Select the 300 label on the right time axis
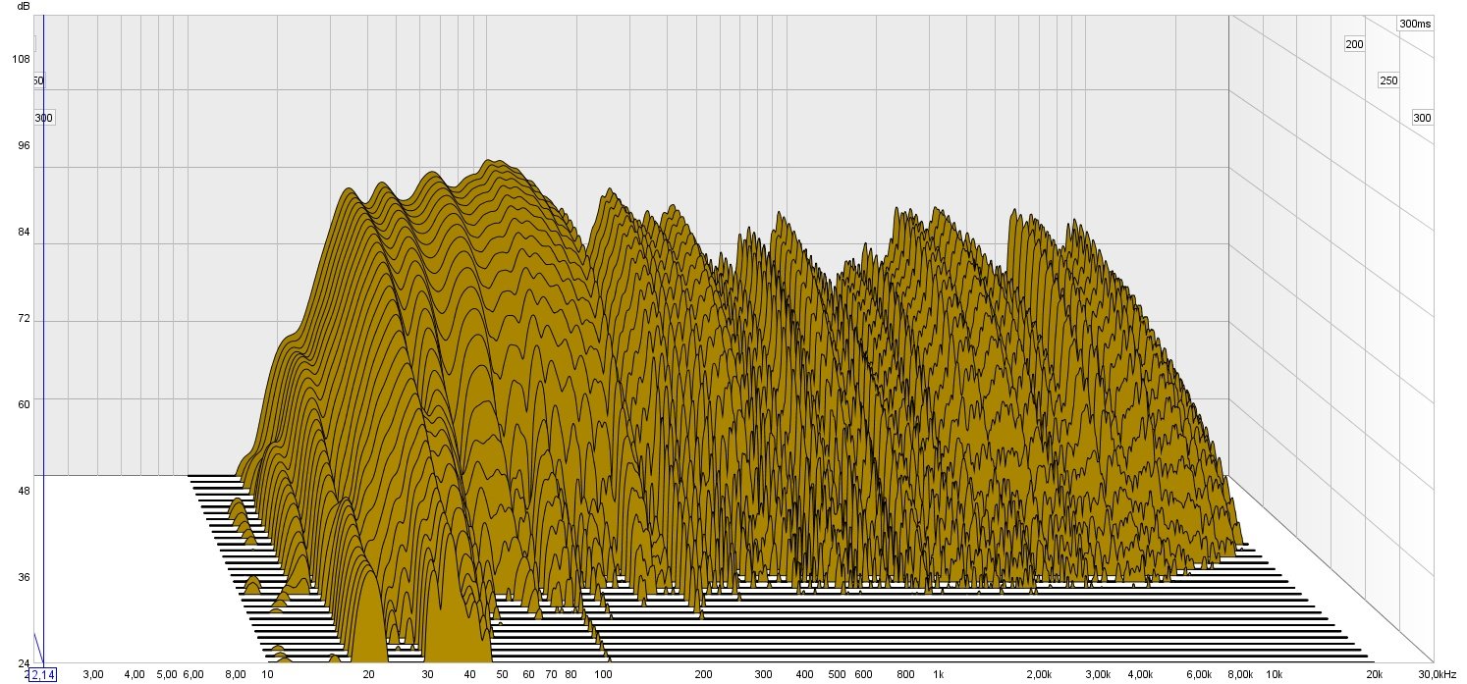 pos(1421,118)
